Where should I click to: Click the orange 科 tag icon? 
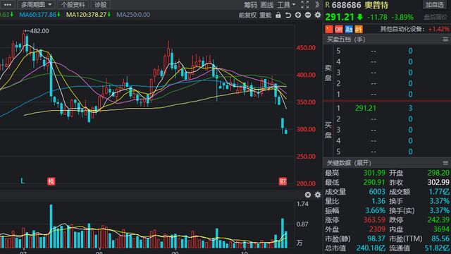pos(359,29)
